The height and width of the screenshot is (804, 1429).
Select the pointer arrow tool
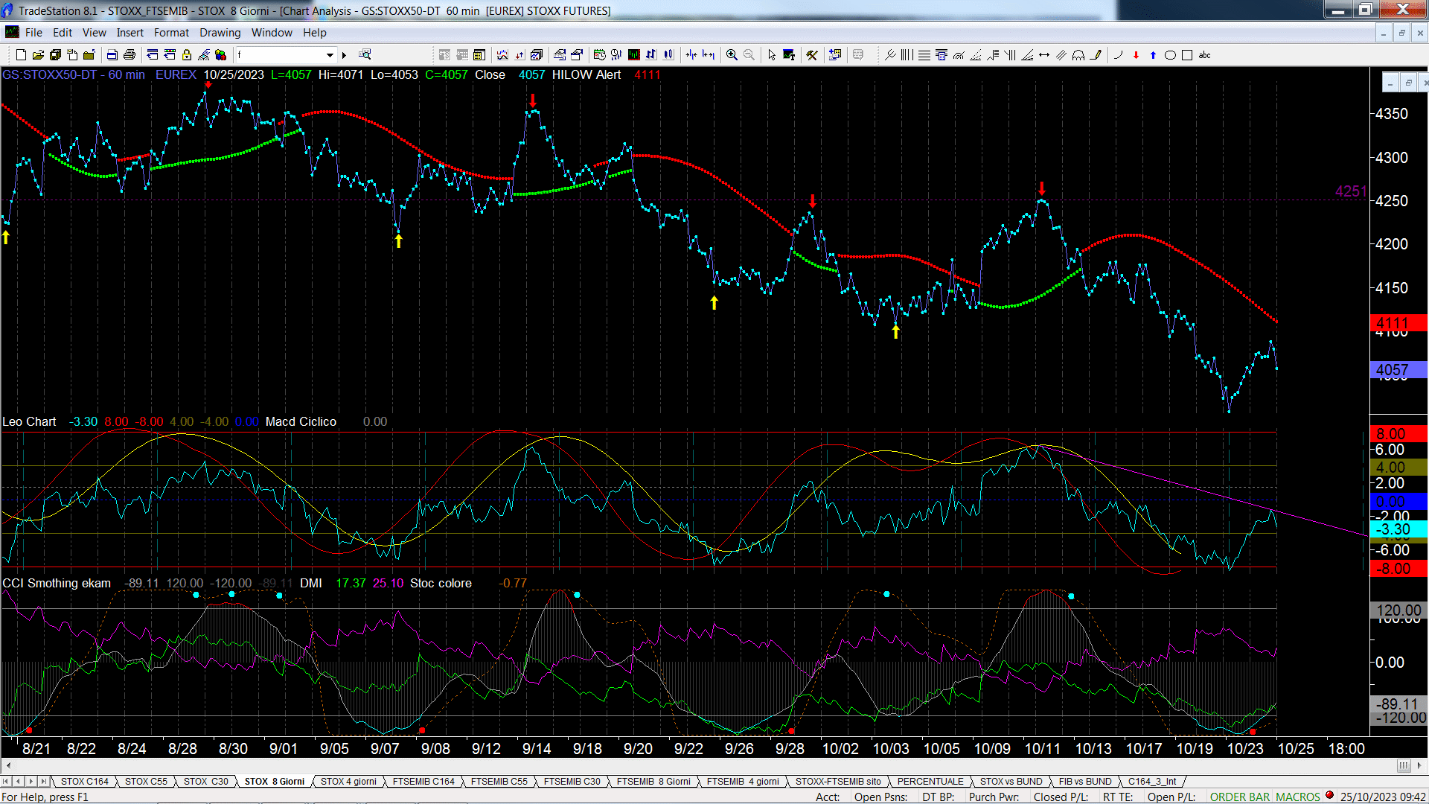[x=772, y=55]
